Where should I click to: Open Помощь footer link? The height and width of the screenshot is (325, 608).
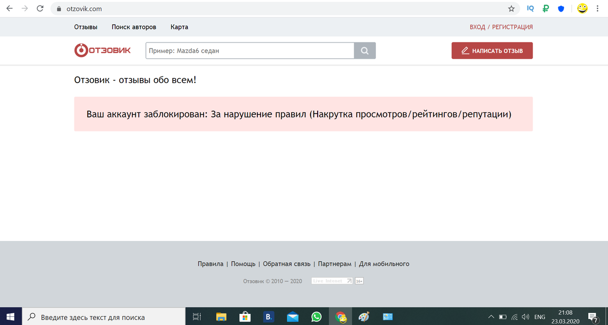click(x=243, y=264)
